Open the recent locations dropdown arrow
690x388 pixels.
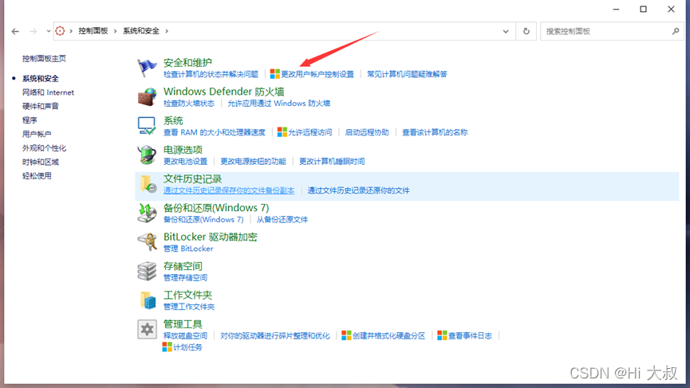click(49, 31)
